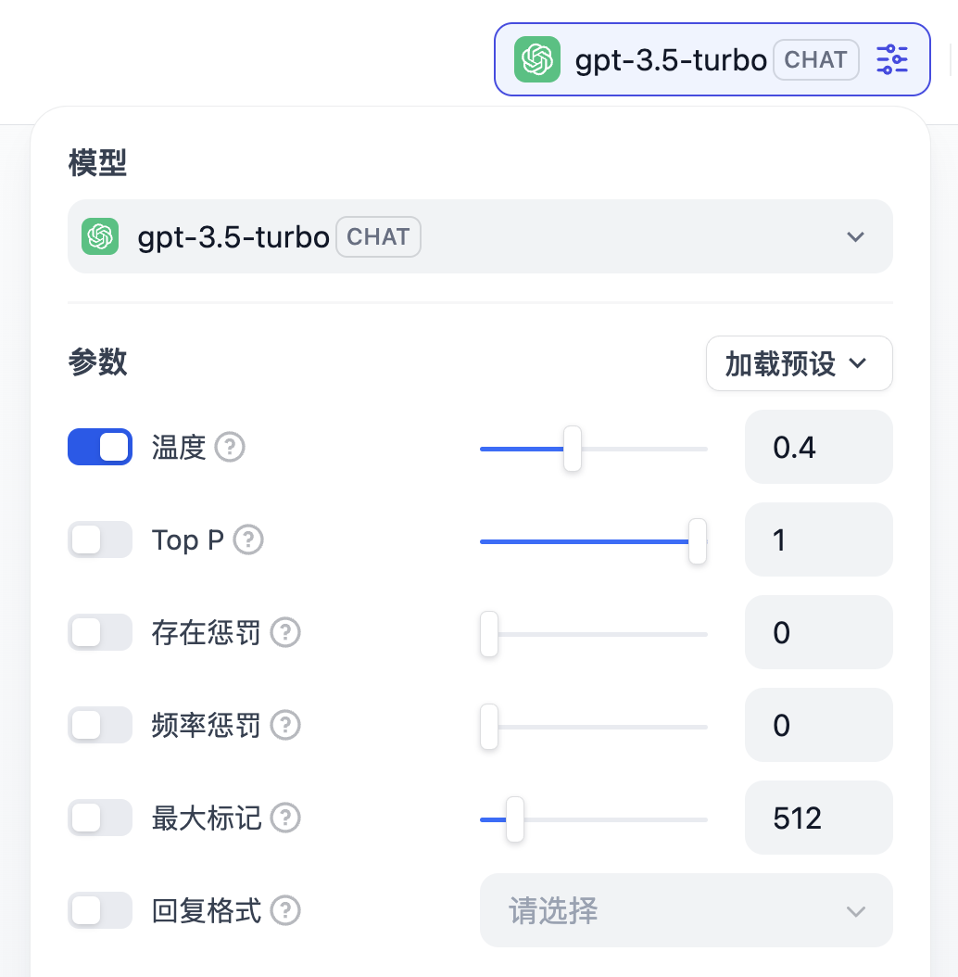Click the 温度 slider handle

tap(573, 449)
